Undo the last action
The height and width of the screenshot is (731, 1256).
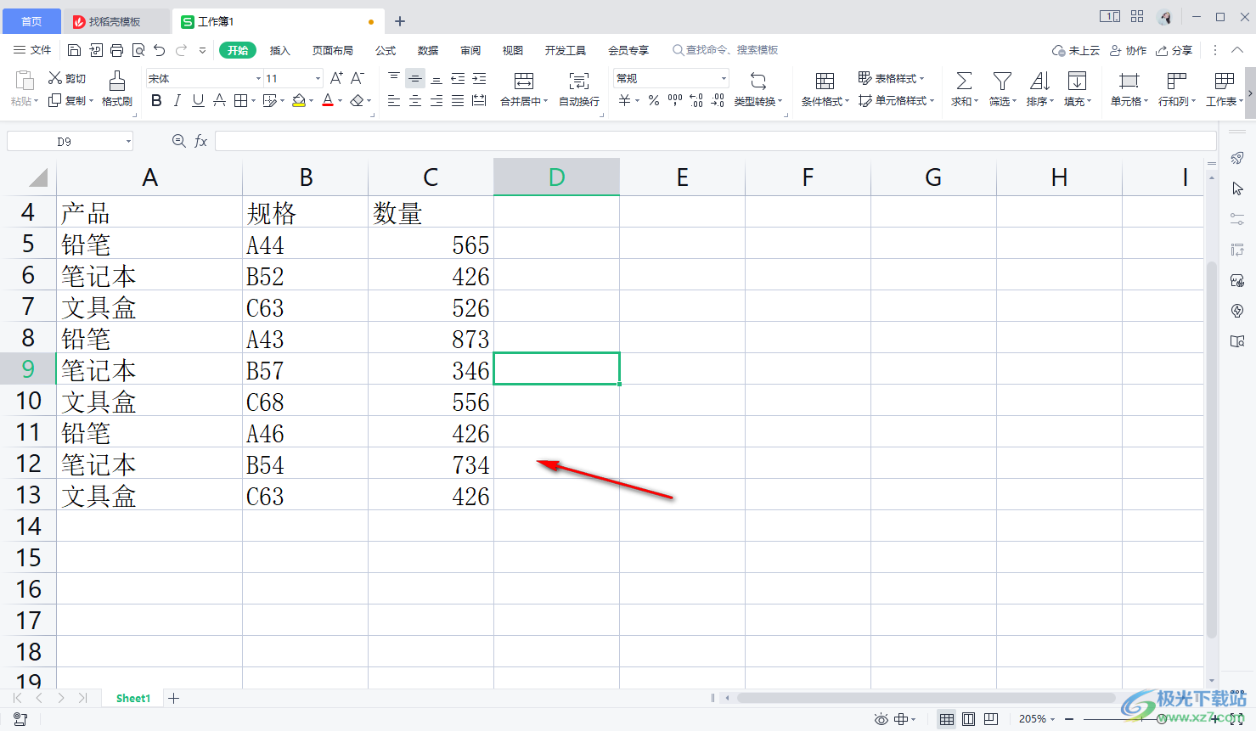(x=160, y=50)
